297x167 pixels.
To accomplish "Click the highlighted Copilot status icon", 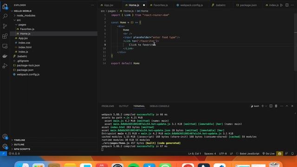I will 279,154.
